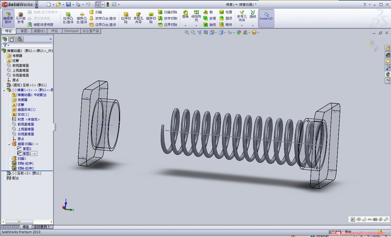391x237 pixels.
Task: Click the 镜向 mirror tool
Action: (x=226, y=24)
